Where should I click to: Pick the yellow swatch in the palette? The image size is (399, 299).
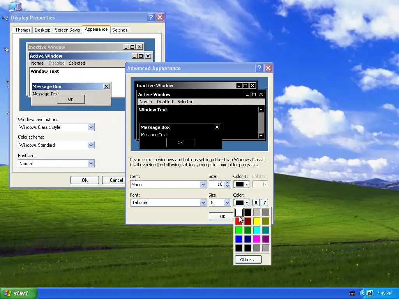click(x=257, y=221)
